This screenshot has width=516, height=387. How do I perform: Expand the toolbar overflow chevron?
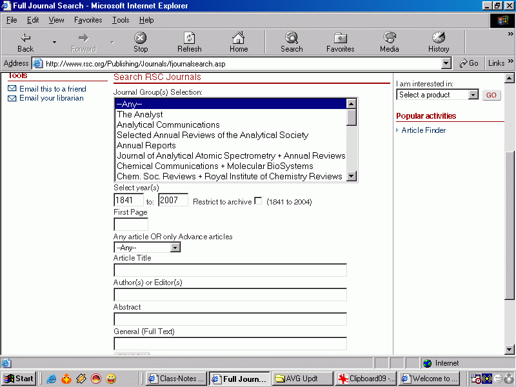point(510,34)
